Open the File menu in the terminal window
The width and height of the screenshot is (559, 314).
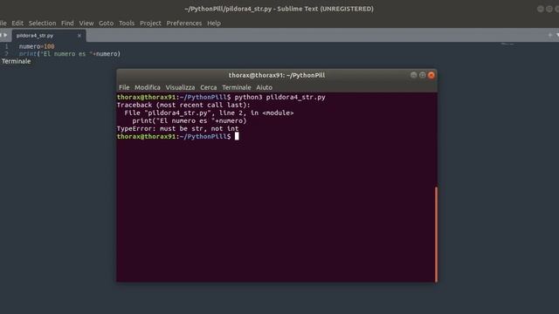124,87
